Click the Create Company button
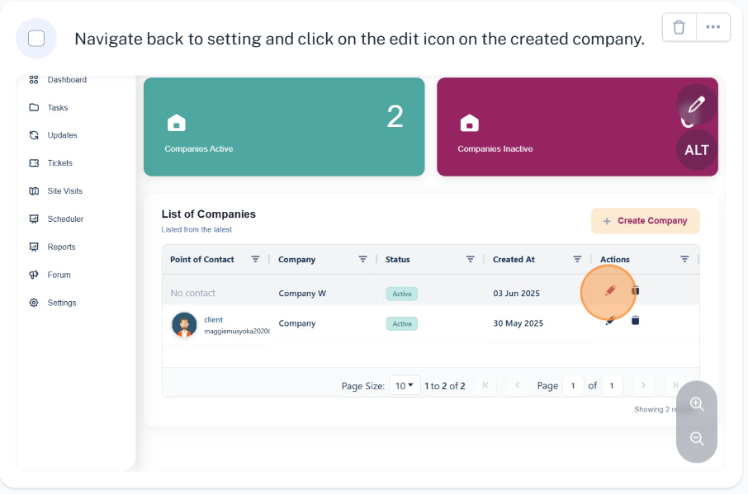The image size is (748, 494). (646, 221)
